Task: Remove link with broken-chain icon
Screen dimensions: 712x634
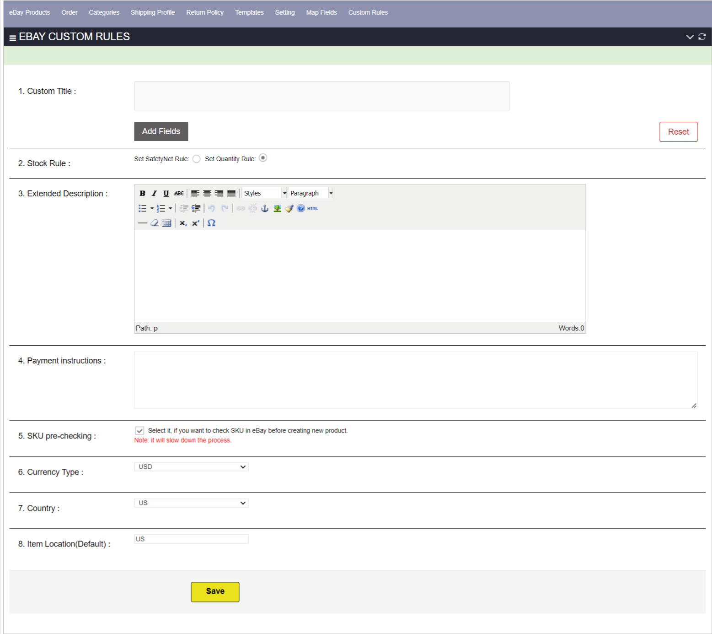Action: [x=253, y=208]
